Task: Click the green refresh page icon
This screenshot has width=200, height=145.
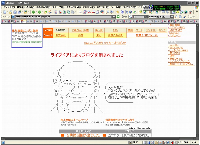Action: [64, 12]
